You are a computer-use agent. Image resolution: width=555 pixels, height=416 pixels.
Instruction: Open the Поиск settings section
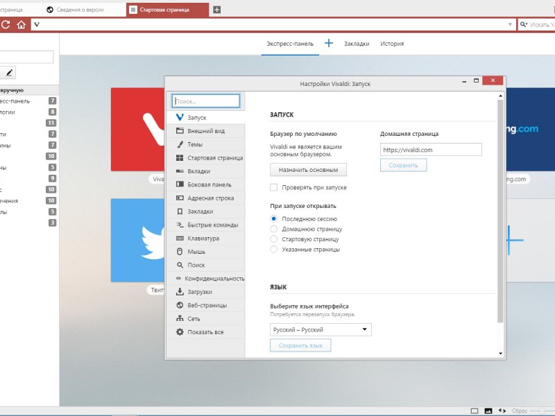[205, 265]
